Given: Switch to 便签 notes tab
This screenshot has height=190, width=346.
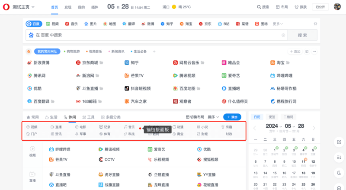Looking at the screenshot, I should point(272,117).
